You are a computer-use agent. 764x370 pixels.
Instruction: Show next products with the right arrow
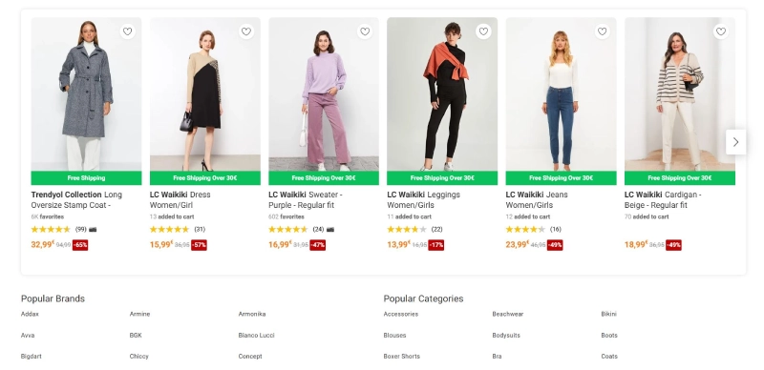coord(735,142)
